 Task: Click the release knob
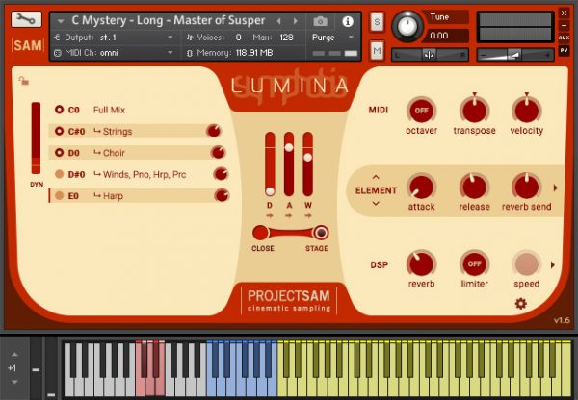click(x=474, y=187)
